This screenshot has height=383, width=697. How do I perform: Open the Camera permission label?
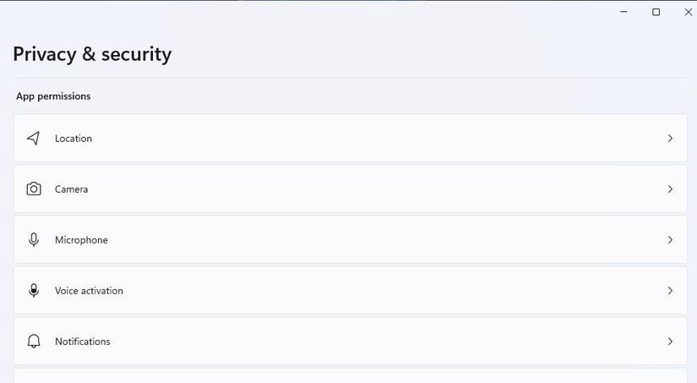71,189
